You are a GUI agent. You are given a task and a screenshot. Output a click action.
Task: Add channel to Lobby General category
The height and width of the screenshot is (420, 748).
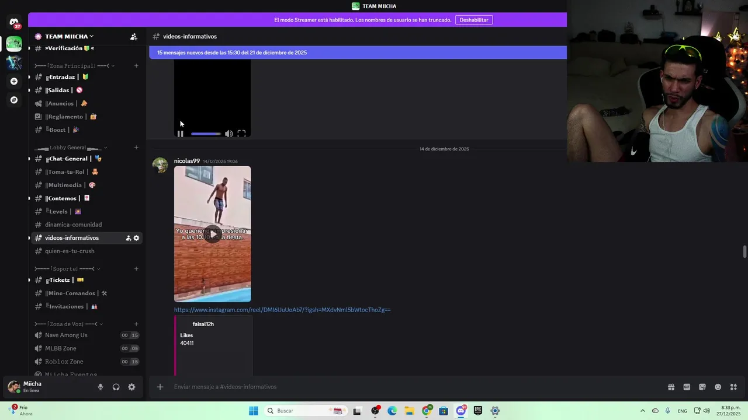(x=136, y=148)
